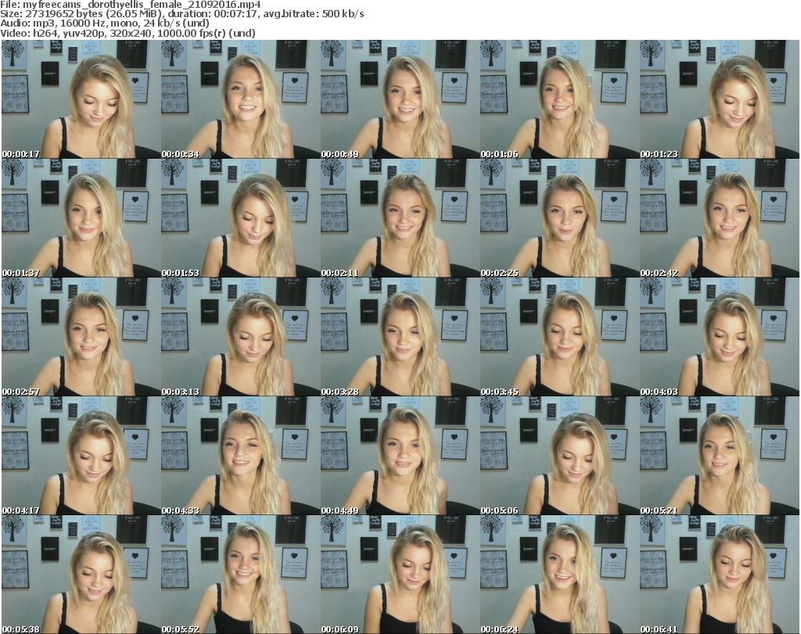Image resolution: width=801 pixels, height=634 pixels.
Task: Open the frame timestamped 00:02:11
Action: pyautogui.click(x=400, y=218)
